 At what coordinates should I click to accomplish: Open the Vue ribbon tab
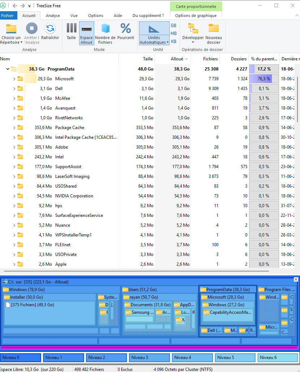(74, 16)
